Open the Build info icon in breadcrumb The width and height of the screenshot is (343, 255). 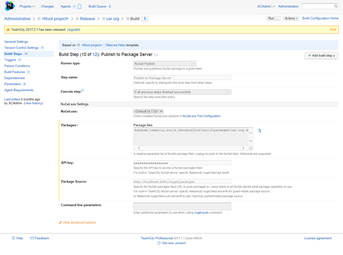click(x=145, y=19)
